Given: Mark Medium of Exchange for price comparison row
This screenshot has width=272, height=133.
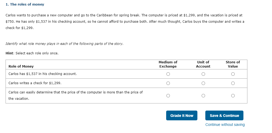Looking at the screenshot, I should [x=168, y=96].
